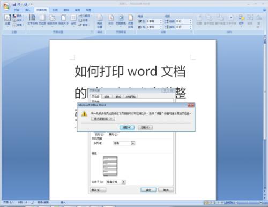The width and height of the screenshot is (268, 207).
Task: Open the Paper Size (纸张大小) ribbon button
Action: pyautogui.click(x=63, y=20)
